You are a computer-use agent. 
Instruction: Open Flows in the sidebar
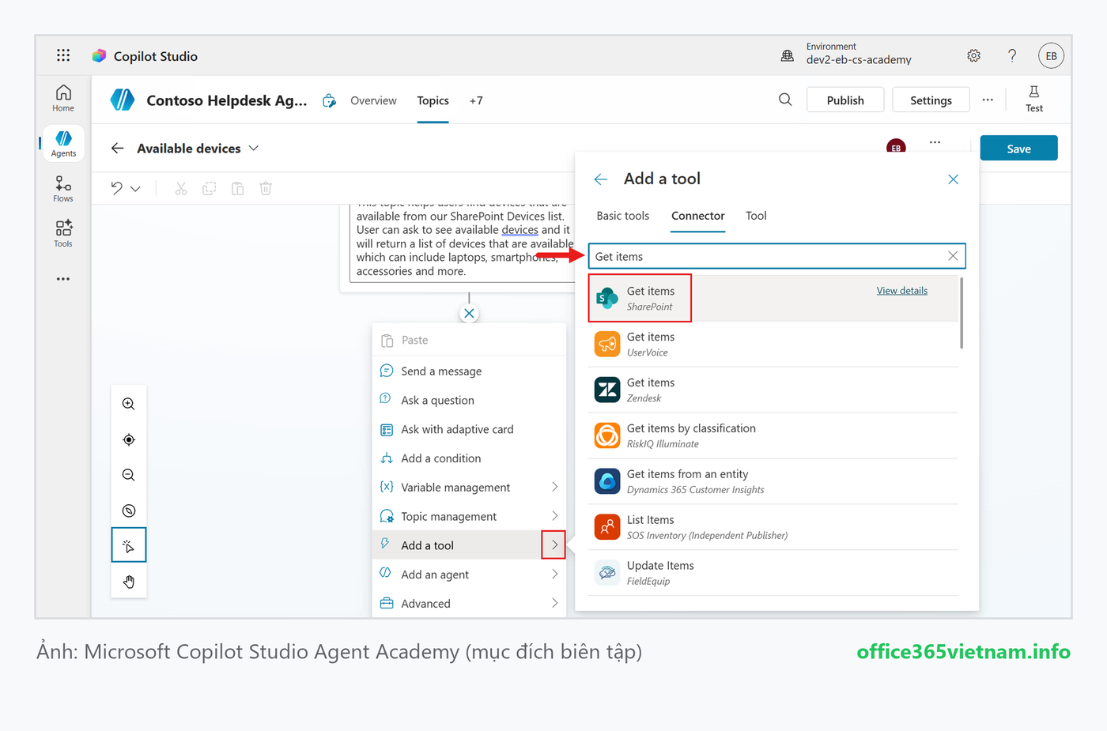63,189
